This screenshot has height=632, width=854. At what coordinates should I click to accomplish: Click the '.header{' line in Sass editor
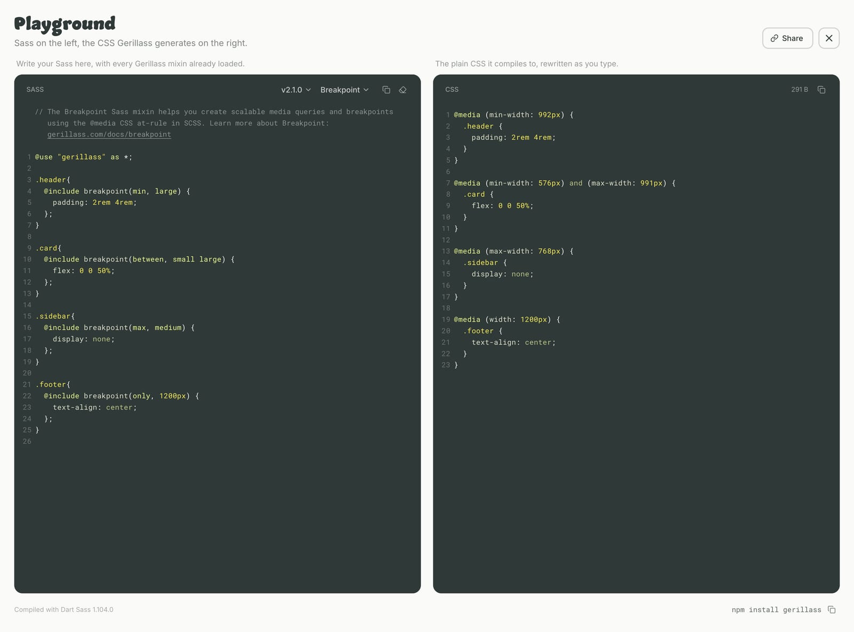pos(53,180)
